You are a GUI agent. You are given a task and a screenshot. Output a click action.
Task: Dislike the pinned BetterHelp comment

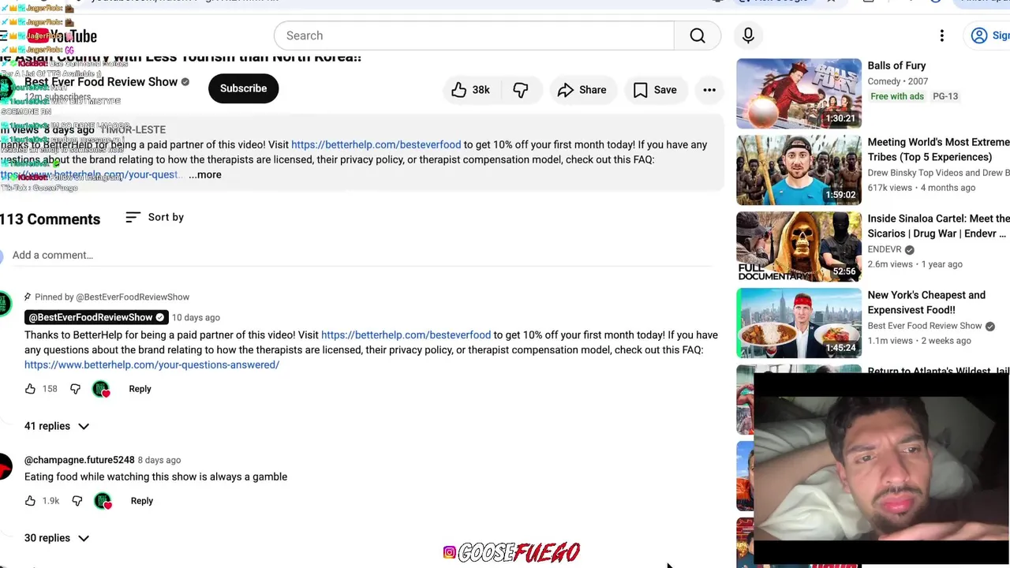pos(75,389)
